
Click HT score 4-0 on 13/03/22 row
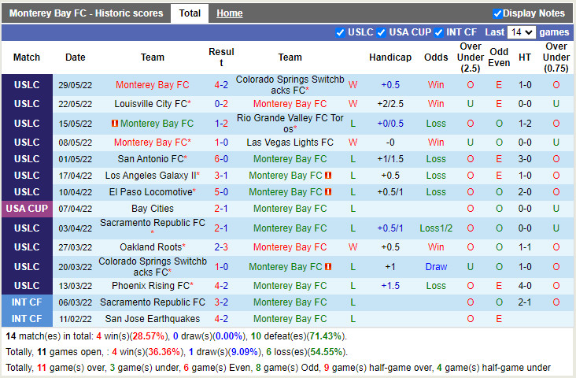525,286
